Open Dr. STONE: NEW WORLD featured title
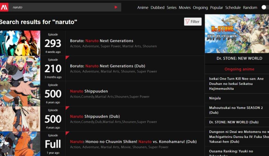This screenshot has height=156, width=269. 239,58
